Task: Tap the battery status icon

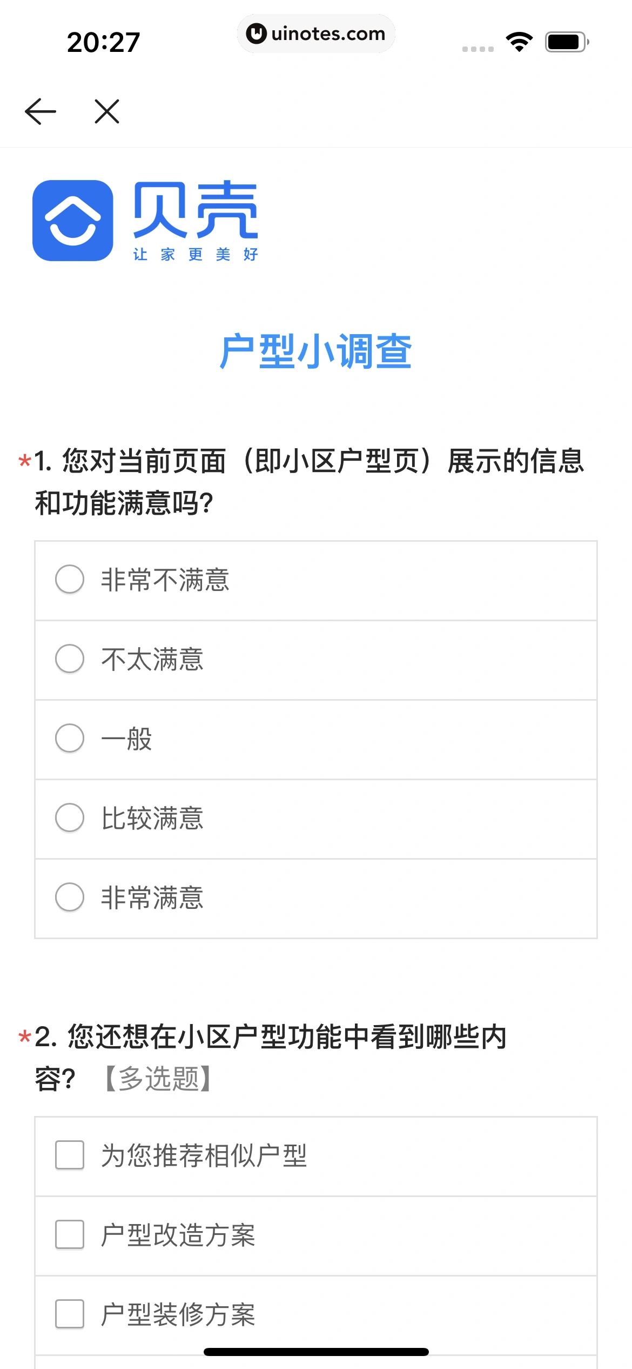Action: 566,42
